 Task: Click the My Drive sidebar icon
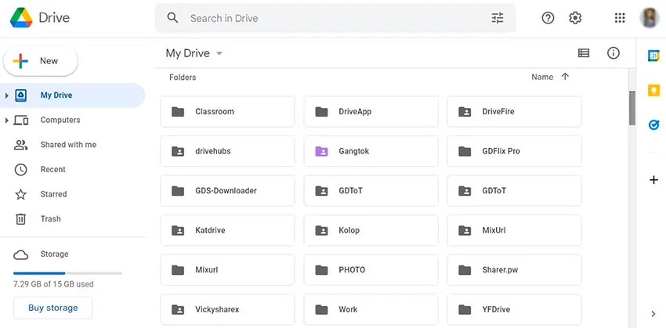(21, 96)
